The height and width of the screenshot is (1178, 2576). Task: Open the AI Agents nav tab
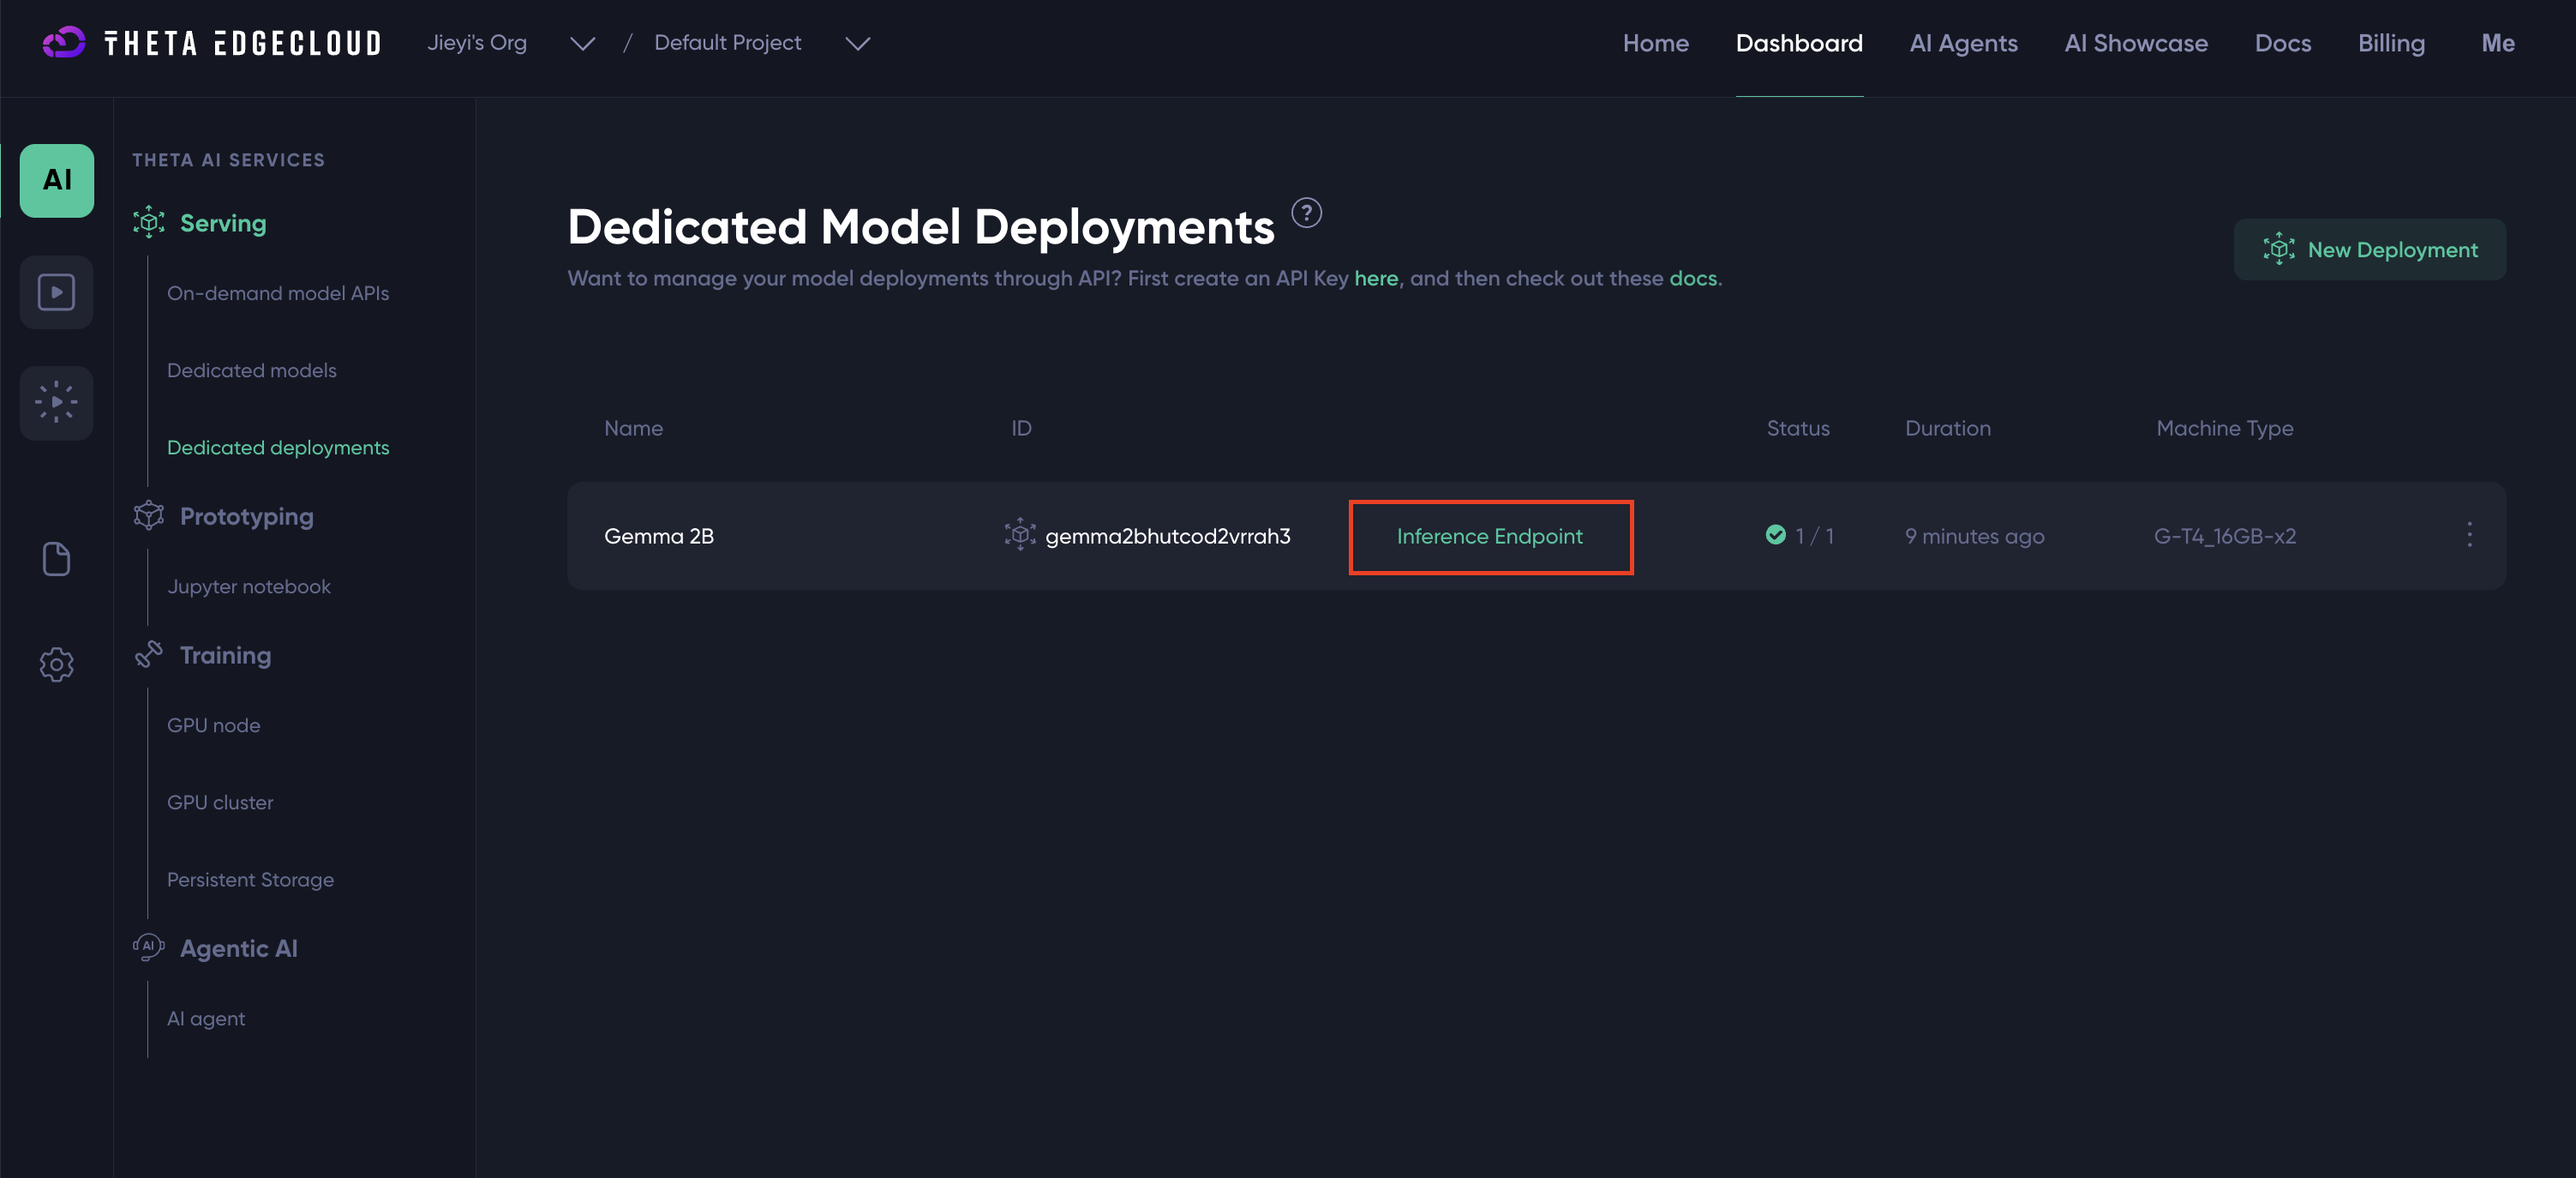pos(1963,43)
